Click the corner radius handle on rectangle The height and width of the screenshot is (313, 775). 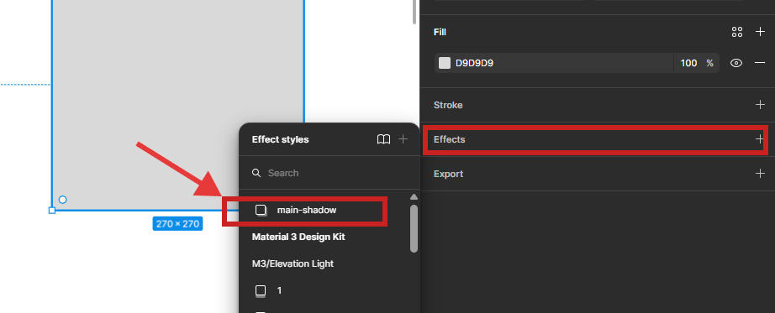pos(63,200)
